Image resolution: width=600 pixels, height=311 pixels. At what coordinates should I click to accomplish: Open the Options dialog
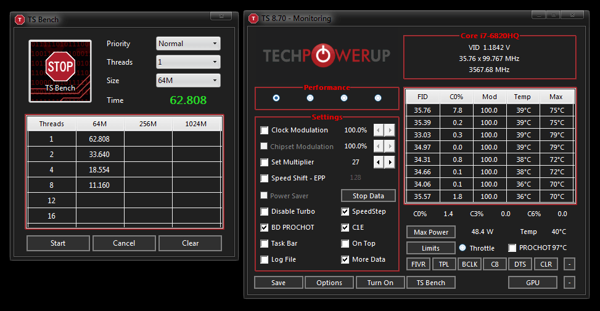pos(329,282)
